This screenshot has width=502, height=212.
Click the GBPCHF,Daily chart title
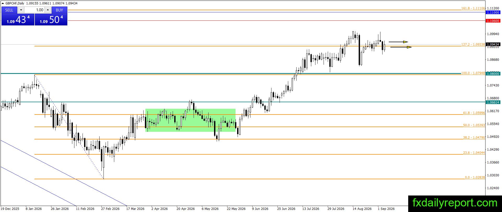(15, 3)
